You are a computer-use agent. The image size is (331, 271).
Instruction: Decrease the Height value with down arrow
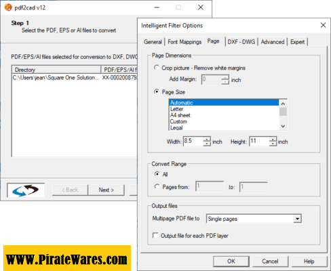pos(273,144)
